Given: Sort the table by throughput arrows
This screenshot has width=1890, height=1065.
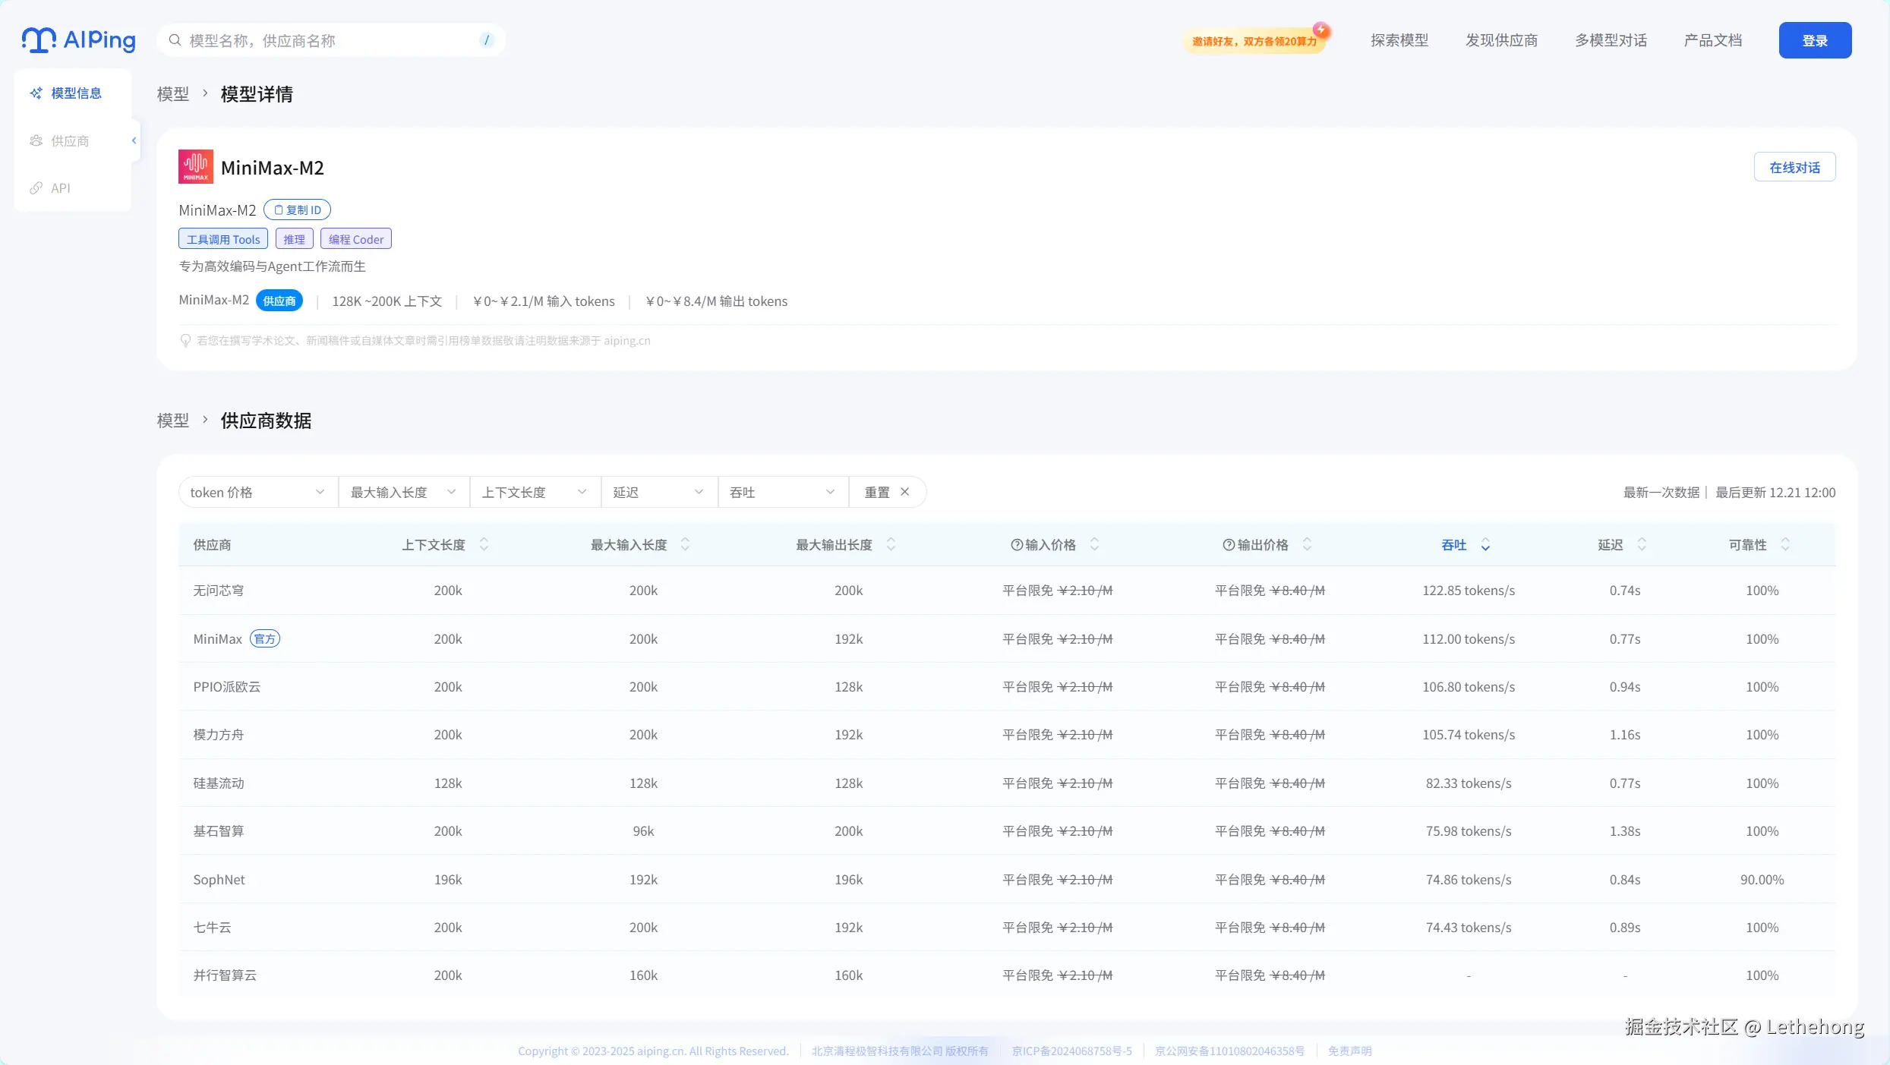Looking at the screenshot, I should click(x=1485, y=545).
